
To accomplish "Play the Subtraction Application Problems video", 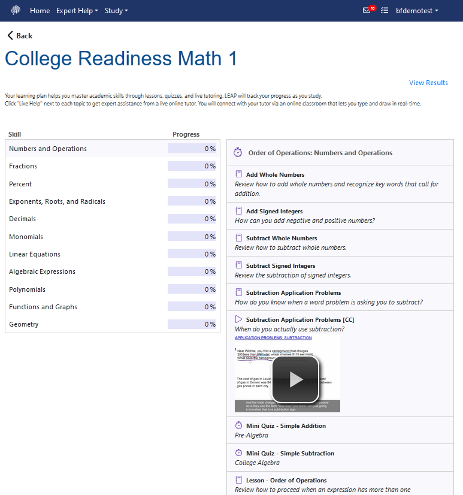I will (295, 379).
